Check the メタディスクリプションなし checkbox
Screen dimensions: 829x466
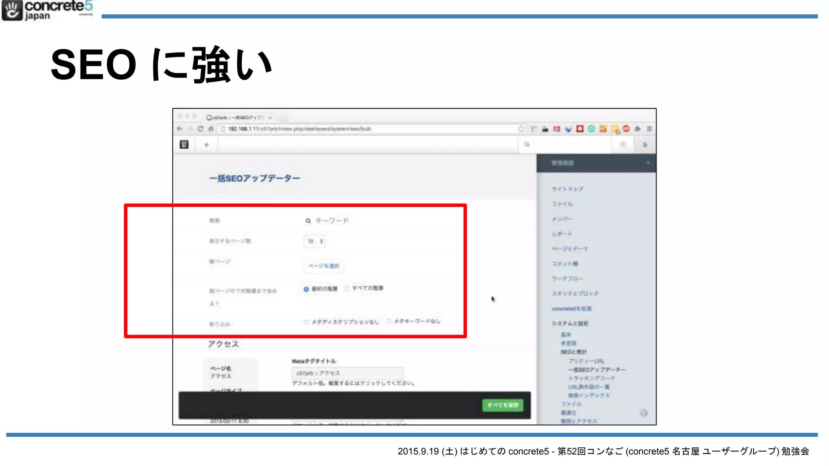tap(306, 322)
